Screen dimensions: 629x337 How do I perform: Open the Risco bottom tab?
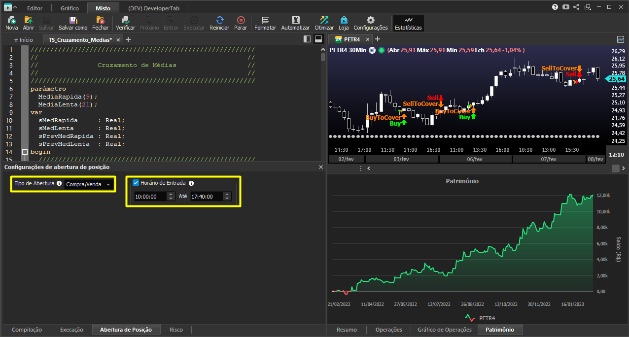[x=176, y=330]
